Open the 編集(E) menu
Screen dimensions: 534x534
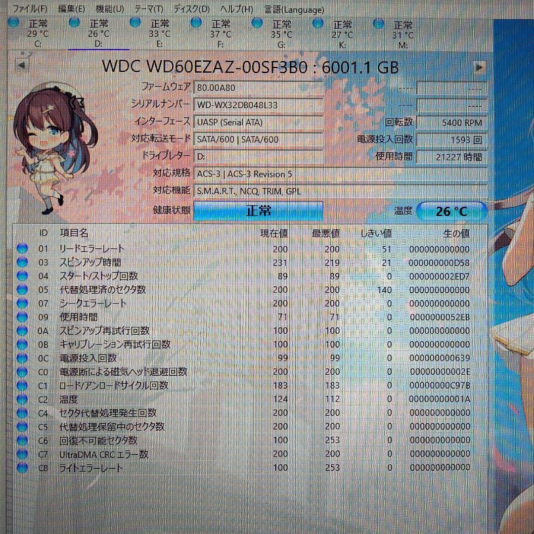coord(71,8)
